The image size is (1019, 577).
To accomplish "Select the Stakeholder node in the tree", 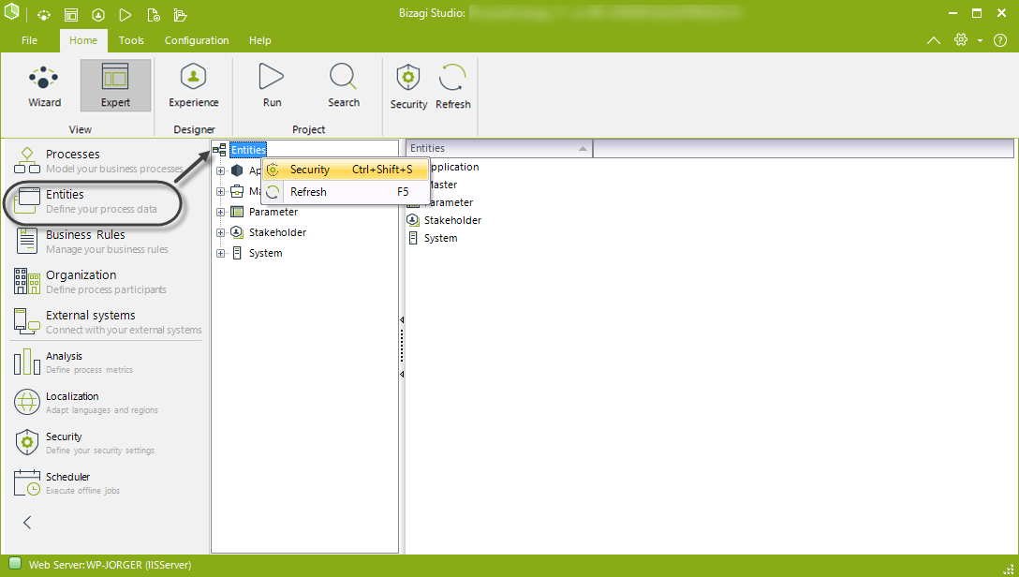I will tap(277, 232).
